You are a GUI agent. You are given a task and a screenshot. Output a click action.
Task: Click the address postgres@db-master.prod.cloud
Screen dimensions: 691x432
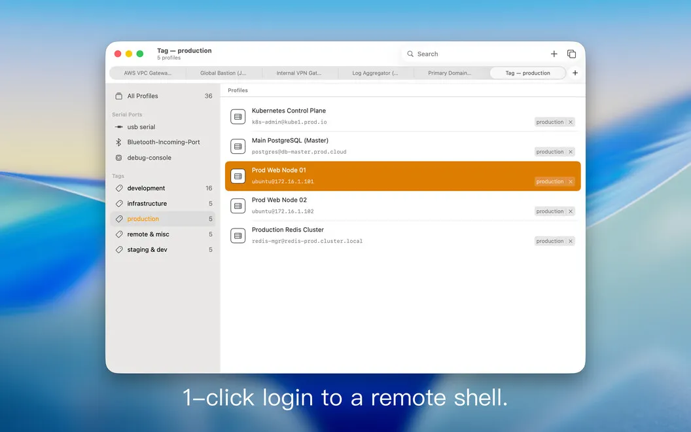(x=299, y=152)
